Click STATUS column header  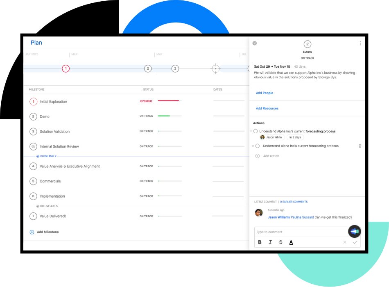click(148, 89)
